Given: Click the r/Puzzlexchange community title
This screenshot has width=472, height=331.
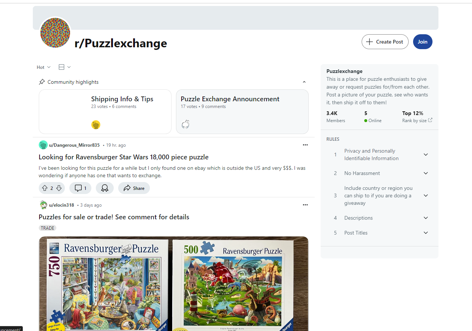Looking at the screenshot, I should [x=121, y=44].
